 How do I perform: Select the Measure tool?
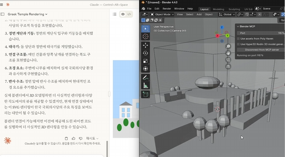coord(145,85)
